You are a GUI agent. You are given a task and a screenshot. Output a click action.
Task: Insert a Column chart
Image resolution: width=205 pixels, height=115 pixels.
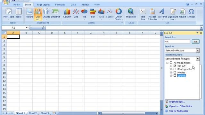pyautogui.click(x=67, y=14)
